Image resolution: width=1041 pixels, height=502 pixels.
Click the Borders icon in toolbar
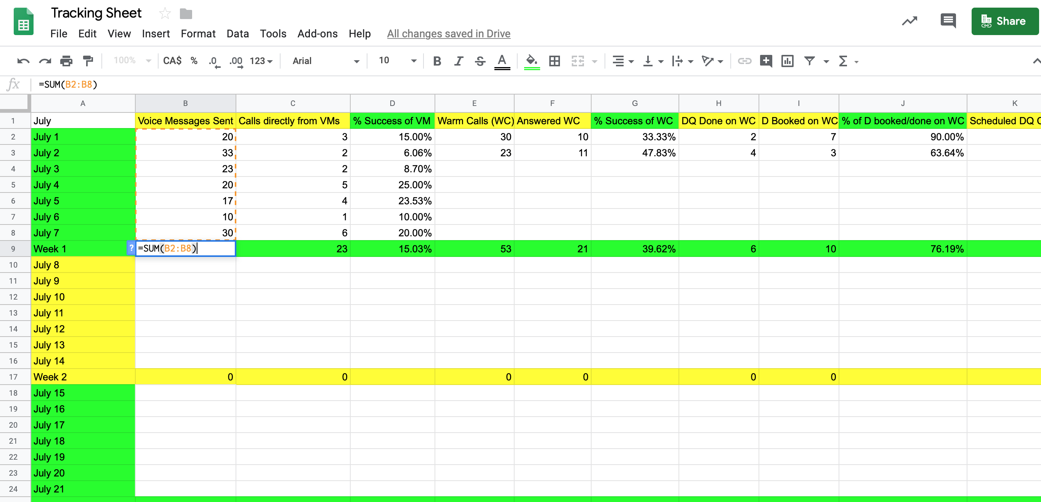(x=553, y=61)
